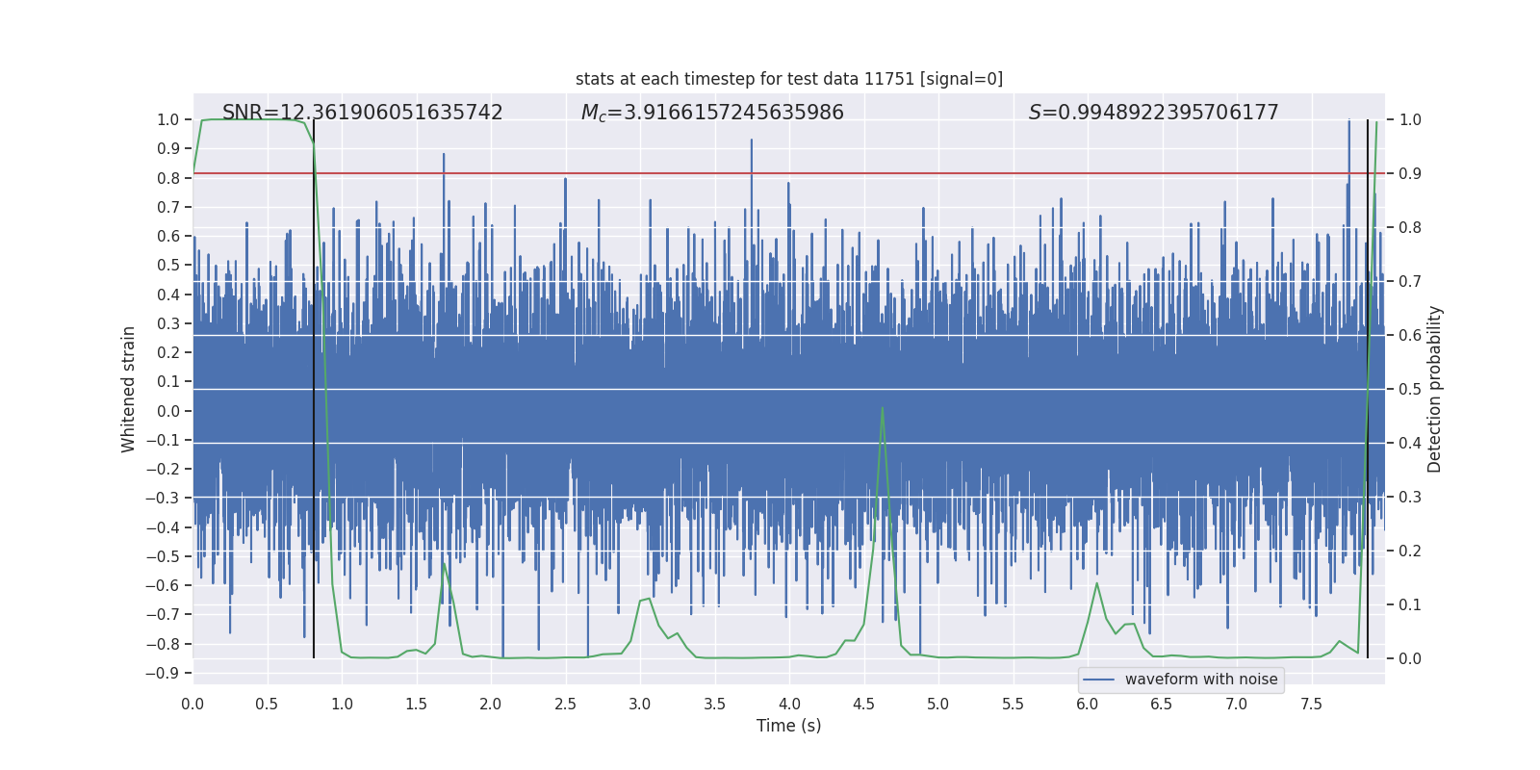Image resolution: width=1540 pixels, height=770 pixels.
Task: Click the blue line sample in the legend
Action: 1098,680
